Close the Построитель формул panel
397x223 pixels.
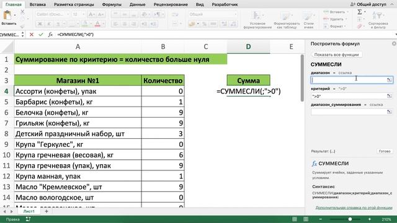394,43
